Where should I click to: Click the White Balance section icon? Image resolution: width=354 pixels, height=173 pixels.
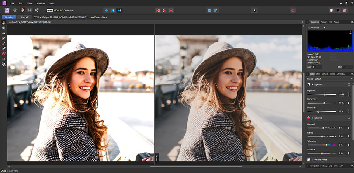[309, 160]
